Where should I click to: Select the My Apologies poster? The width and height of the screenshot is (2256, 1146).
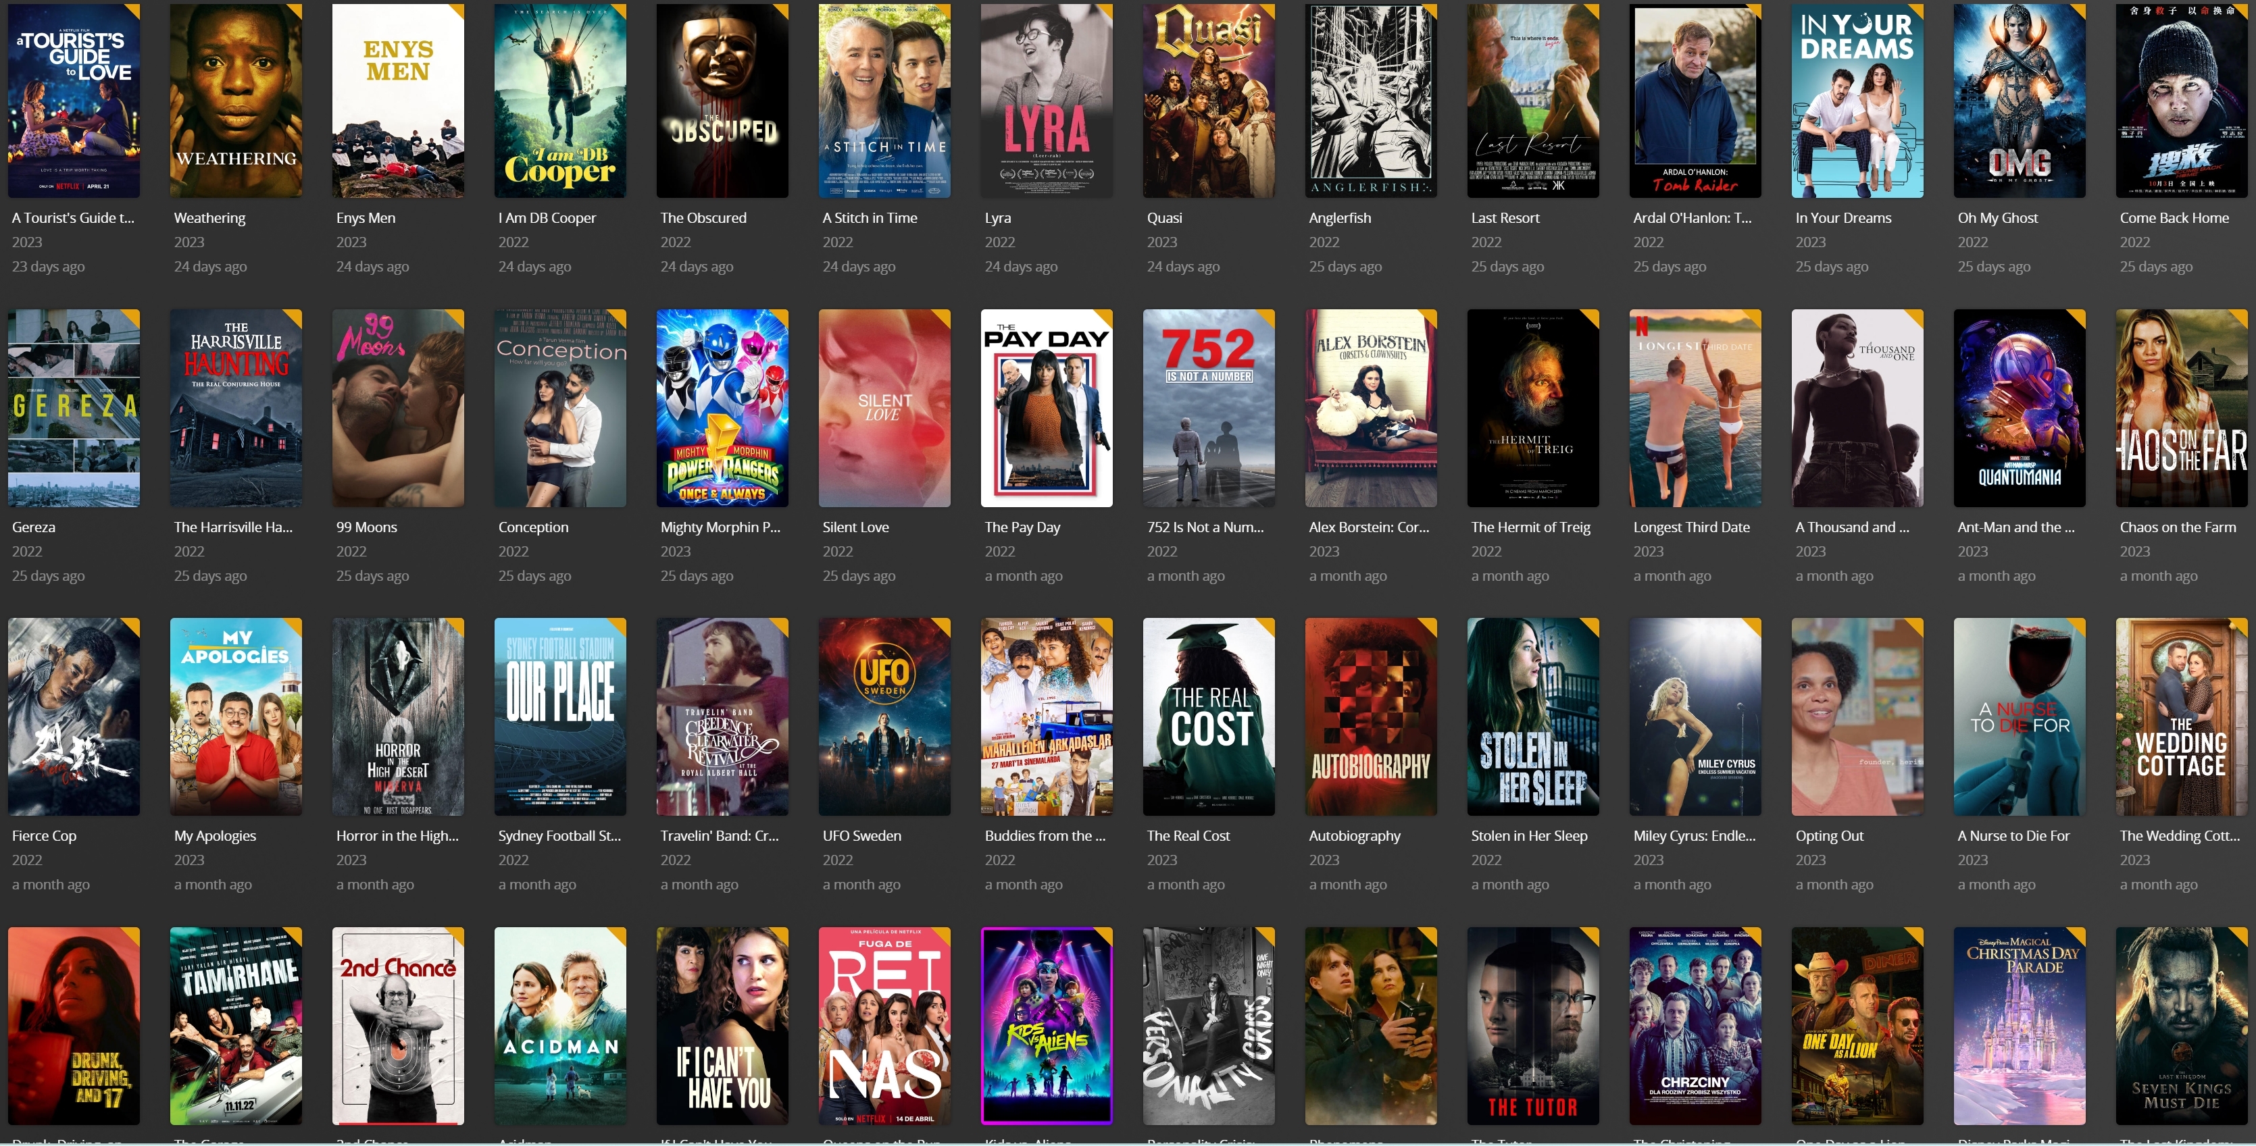tap(236, 717)
